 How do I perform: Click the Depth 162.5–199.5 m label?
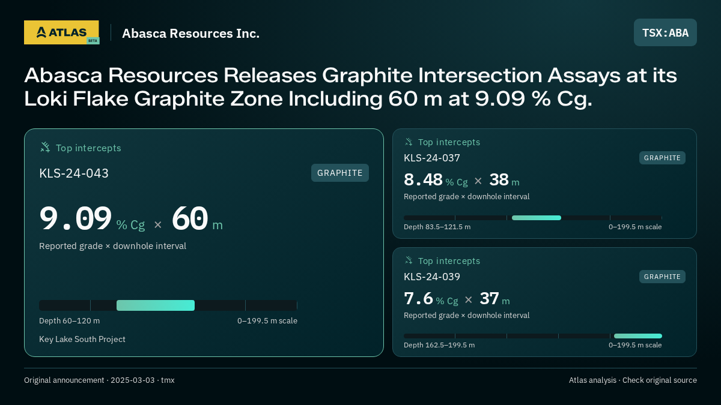coord(439,345)
